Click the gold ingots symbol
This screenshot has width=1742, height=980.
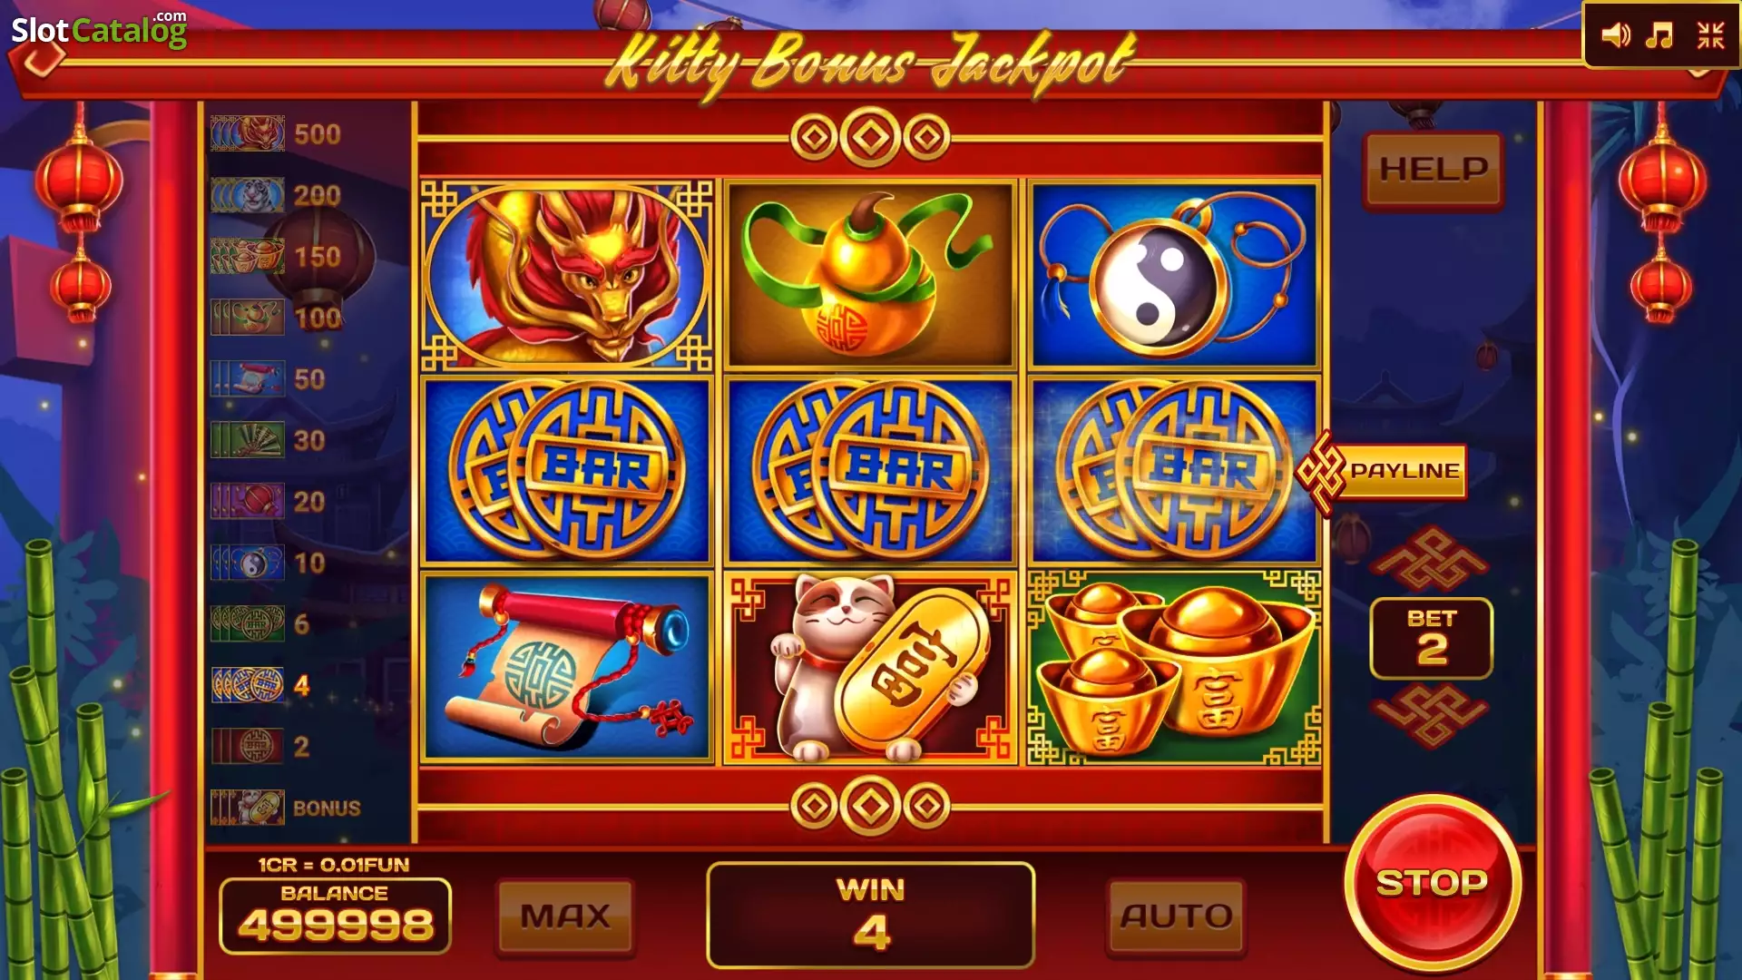(x=1175, y=668)
